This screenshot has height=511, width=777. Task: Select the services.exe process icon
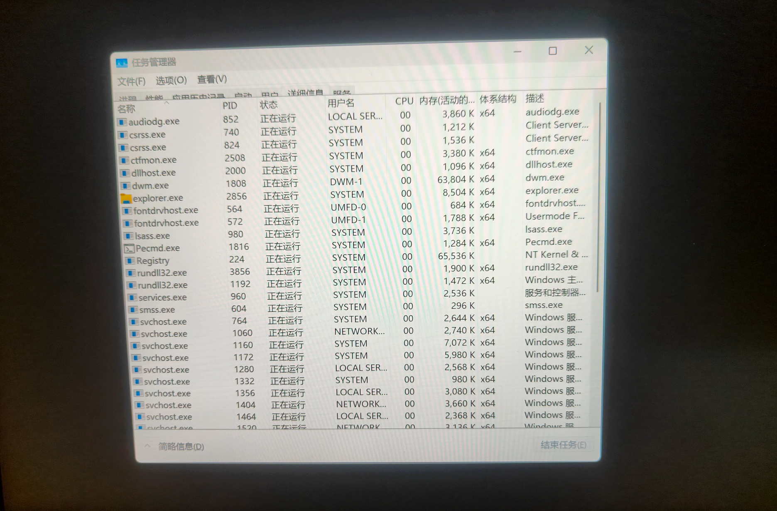coord(133,298)
